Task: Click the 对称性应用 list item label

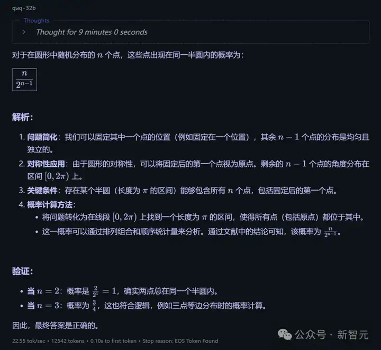Action: [46, 164]
